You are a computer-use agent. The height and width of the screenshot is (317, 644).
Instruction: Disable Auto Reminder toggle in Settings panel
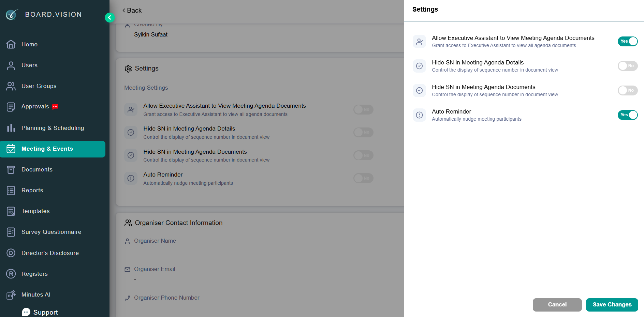click(x=628, y=115)
